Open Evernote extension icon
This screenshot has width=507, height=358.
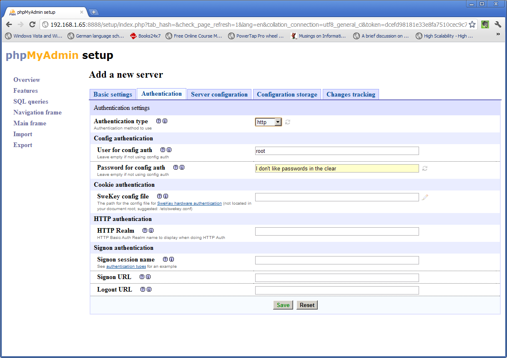[x=485, y=25]
